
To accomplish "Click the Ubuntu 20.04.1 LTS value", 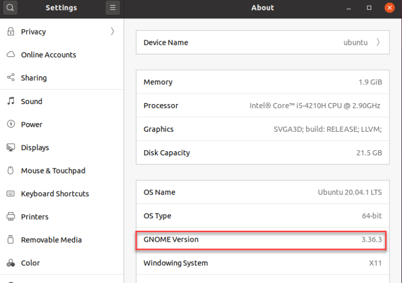I will click(x=350, y=193).
